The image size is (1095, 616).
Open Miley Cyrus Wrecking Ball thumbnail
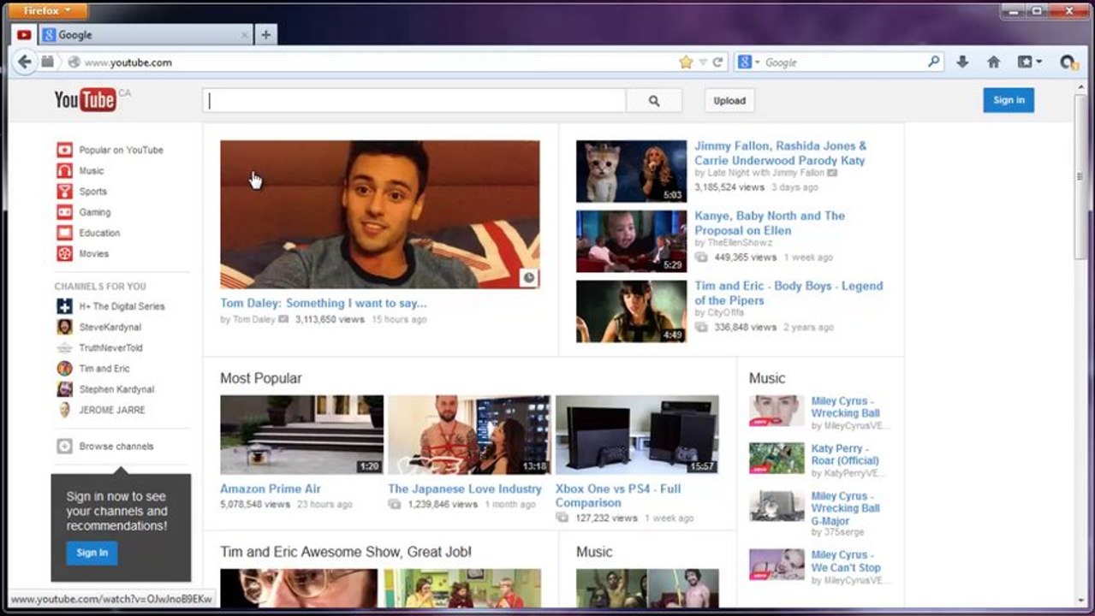pos(777,410)
